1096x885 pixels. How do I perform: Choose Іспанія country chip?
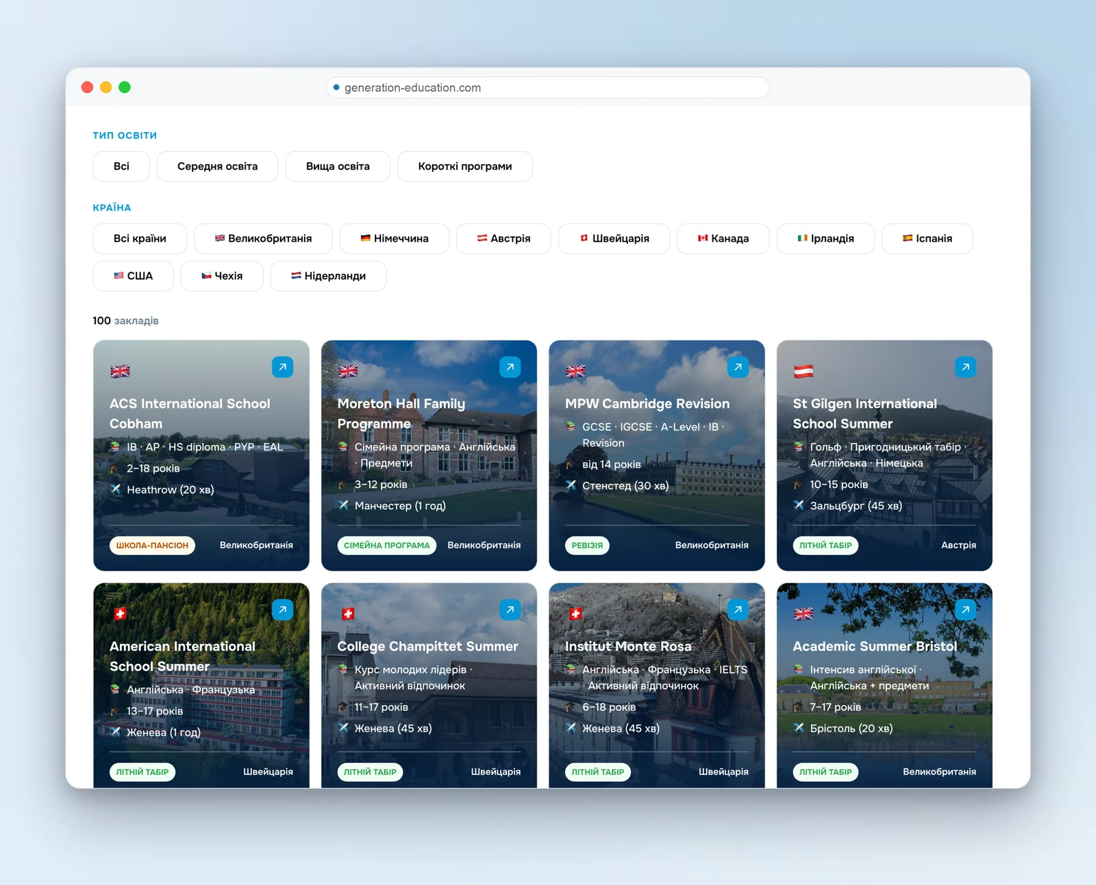click(927, 238)
